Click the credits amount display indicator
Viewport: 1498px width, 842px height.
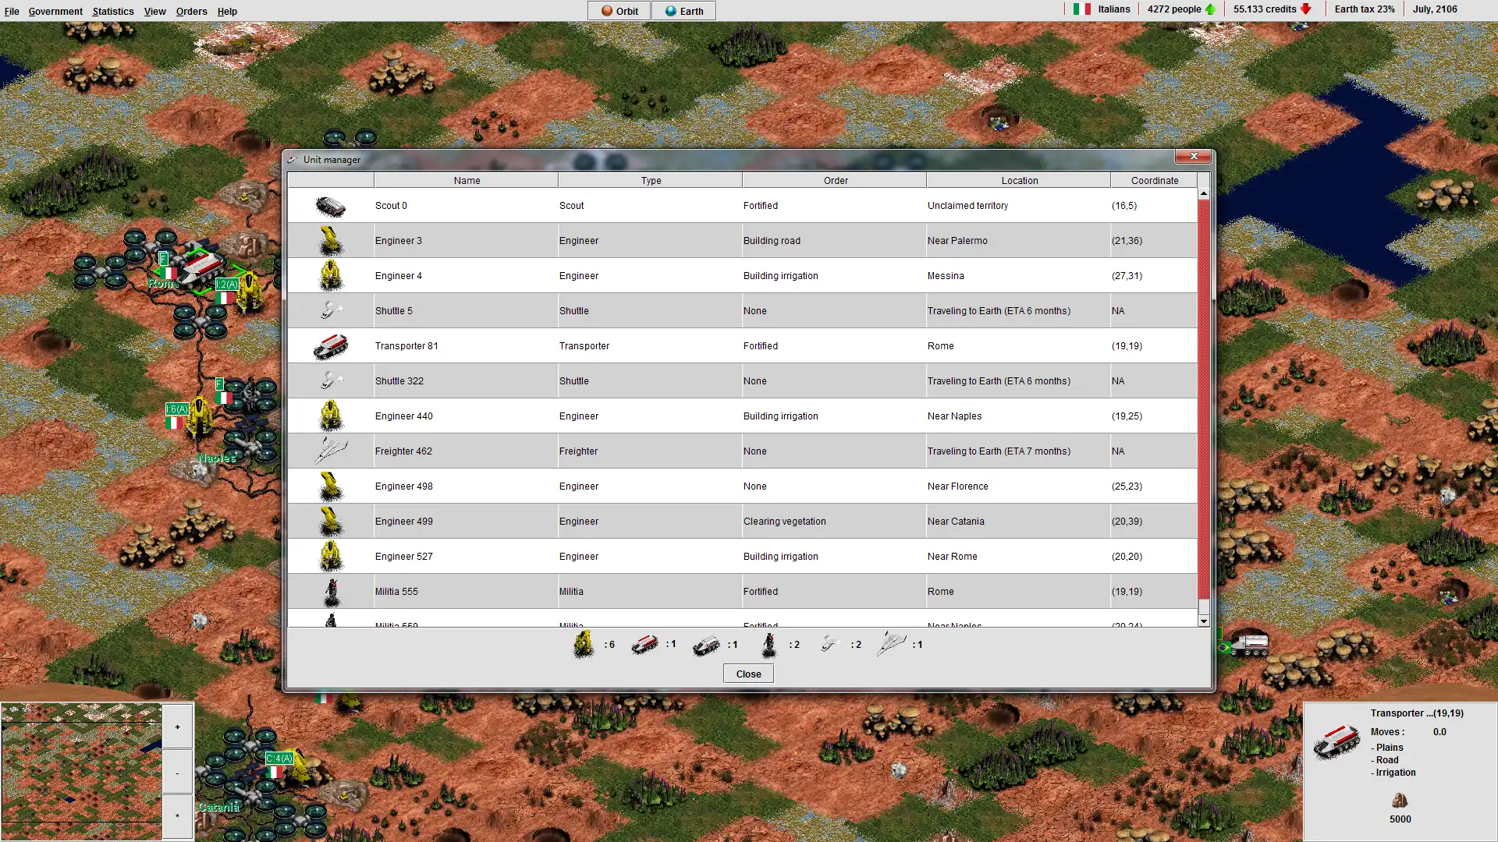tap(1266, 9)
